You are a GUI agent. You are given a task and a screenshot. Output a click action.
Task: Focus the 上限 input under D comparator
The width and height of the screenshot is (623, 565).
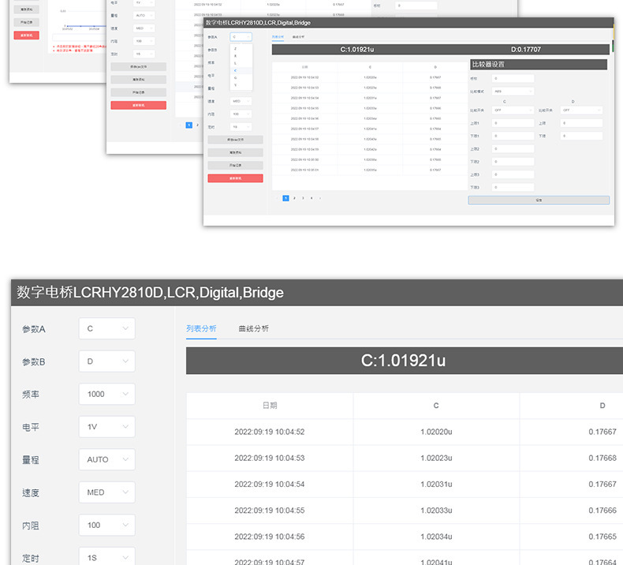[581, 123]
